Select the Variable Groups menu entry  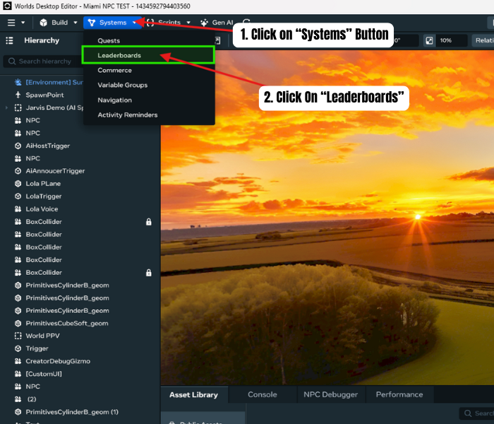[122, 85]
